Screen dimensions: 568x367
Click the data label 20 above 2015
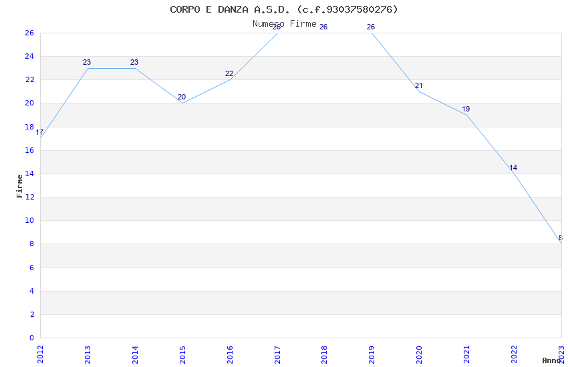(182, 97)
